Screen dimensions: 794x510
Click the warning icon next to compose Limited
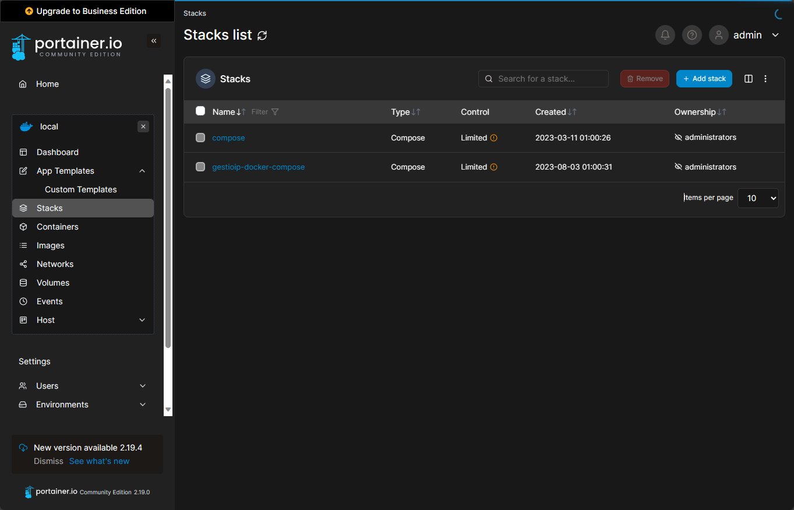[494, 138]
